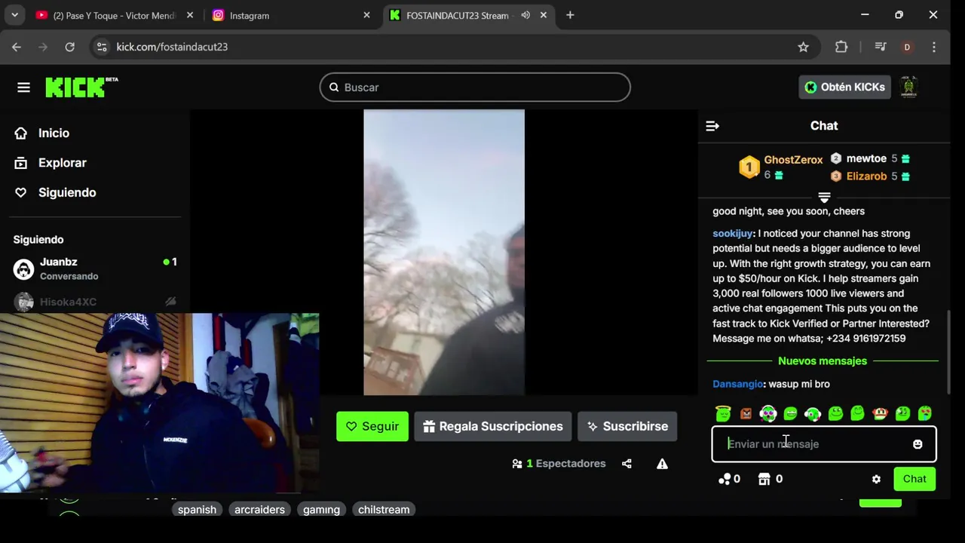Open mewtoe gifter profile

point(866,158)
